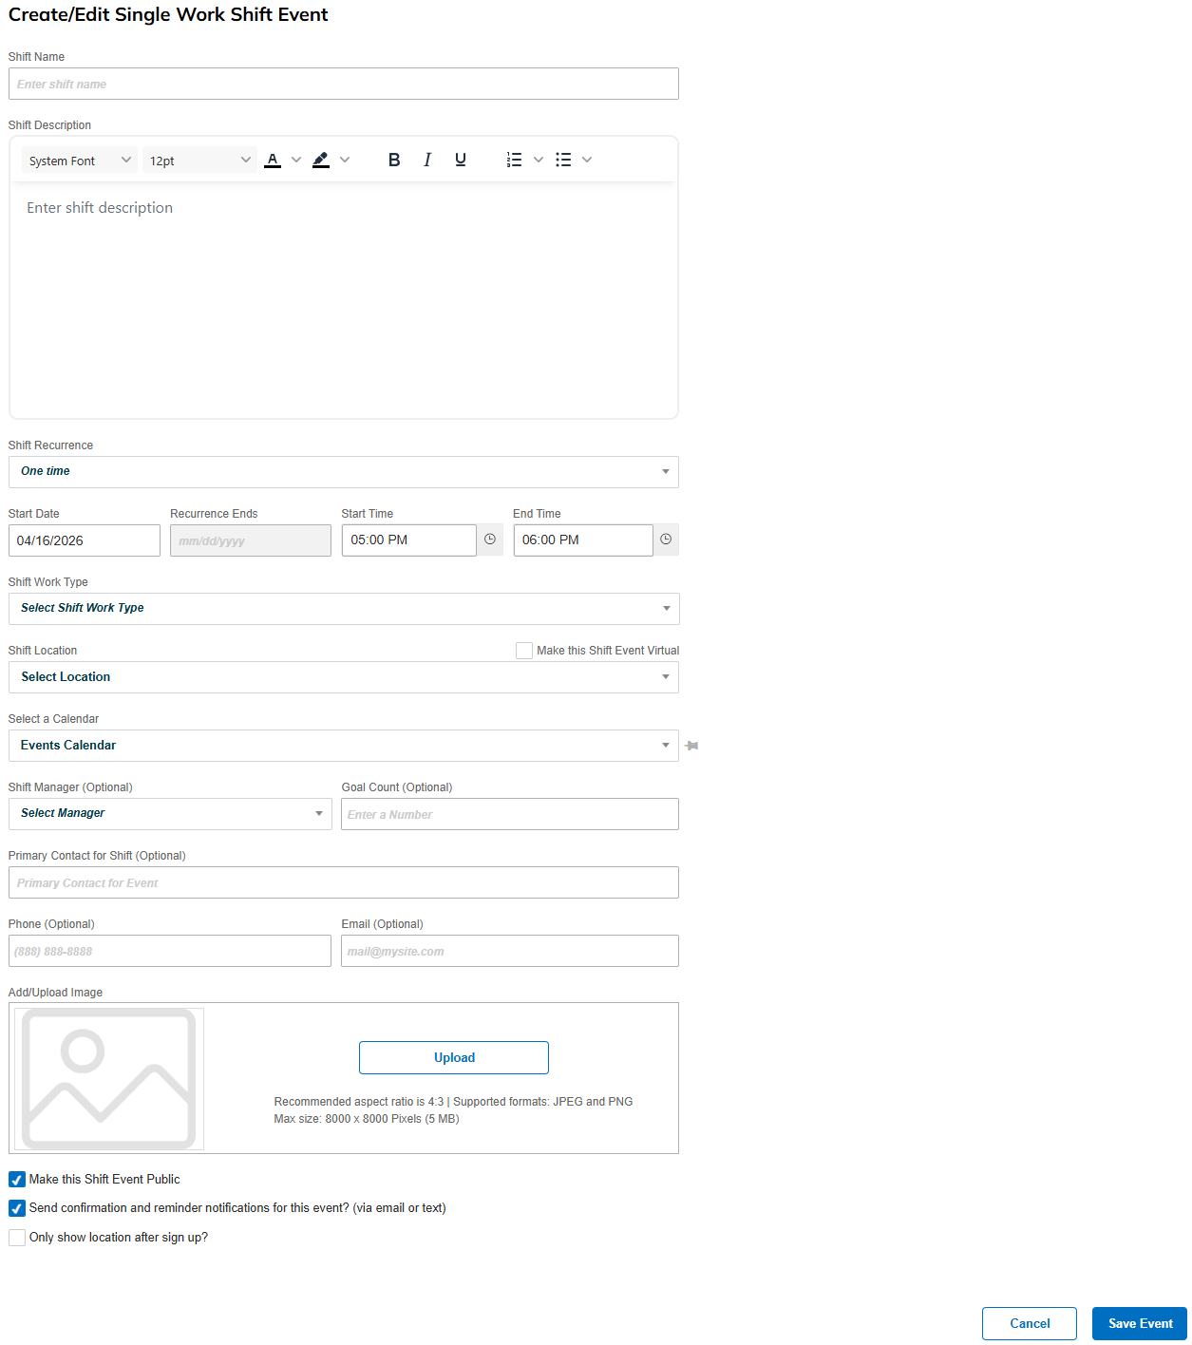Open Shift Recurrence One time dropdown
Screen dimensions: 1192x1345
click(x=344, y=472)
